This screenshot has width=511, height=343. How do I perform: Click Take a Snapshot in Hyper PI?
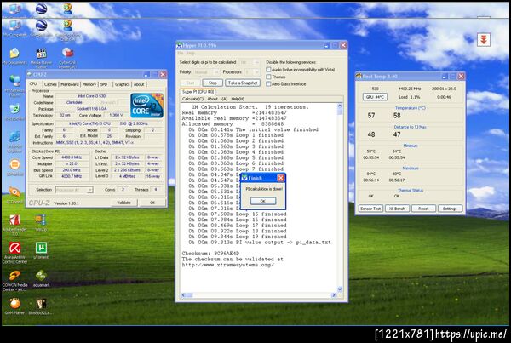pos(243,83)
